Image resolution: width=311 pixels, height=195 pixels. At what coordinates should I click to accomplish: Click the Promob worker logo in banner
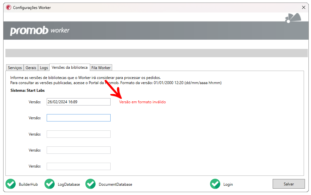pyautogui.click(x=40, y=30)
